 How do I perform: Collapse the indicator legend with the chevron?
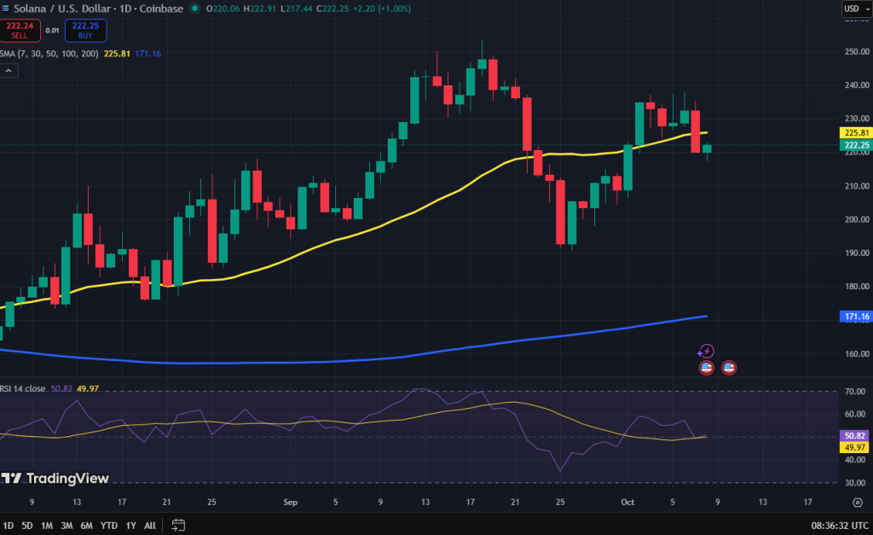(x=9, y=71)
